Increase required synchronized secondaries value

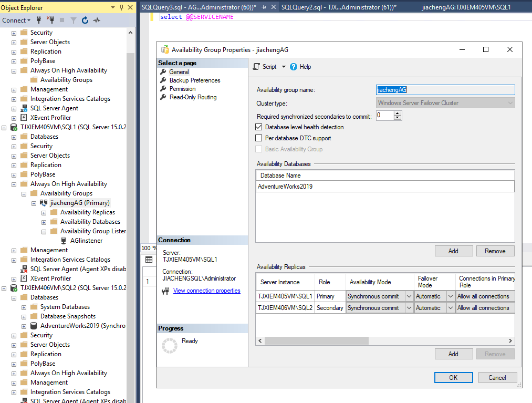398,113
